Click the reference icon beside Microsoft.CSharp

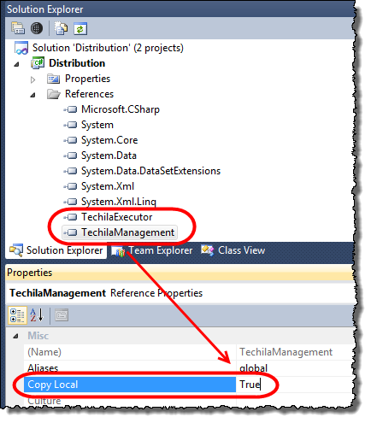click(x=70, y=109)
